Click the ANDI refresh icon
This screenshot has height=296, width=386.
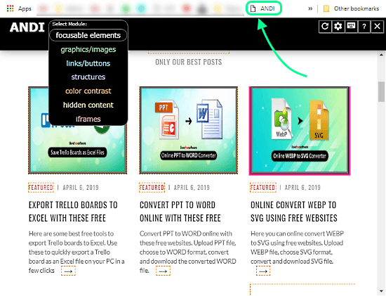325,26
